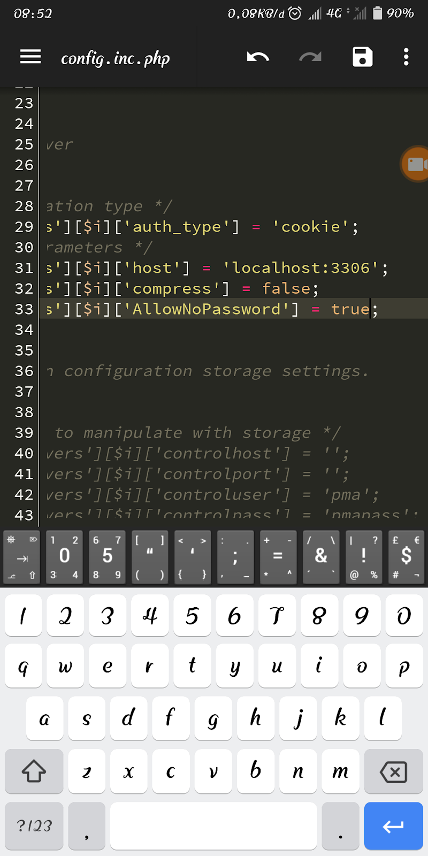Tap the spacebar key
This screenshot has width=428, height=856.
pyautogui.click(x=213, y=826)
